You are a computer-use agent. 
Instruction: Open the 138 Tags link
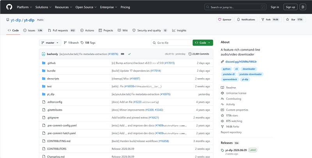(x=88, y=43)
